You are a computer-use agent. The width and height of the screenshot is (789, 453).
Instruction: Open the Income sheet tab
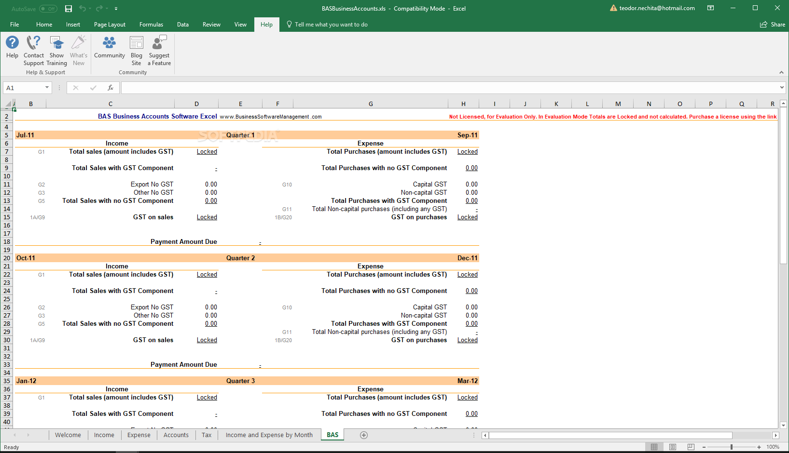click(104, 435)
